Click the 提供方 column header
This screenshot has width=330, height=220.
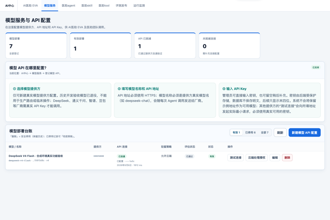97,147
